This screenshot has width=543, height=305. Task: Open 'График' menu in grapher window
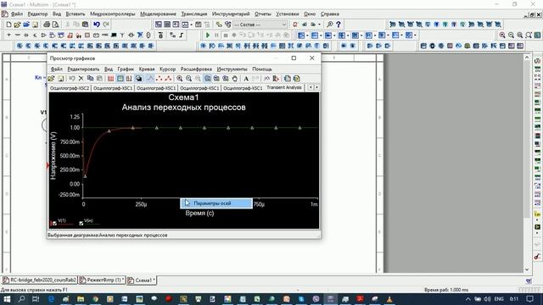point(126,69)
